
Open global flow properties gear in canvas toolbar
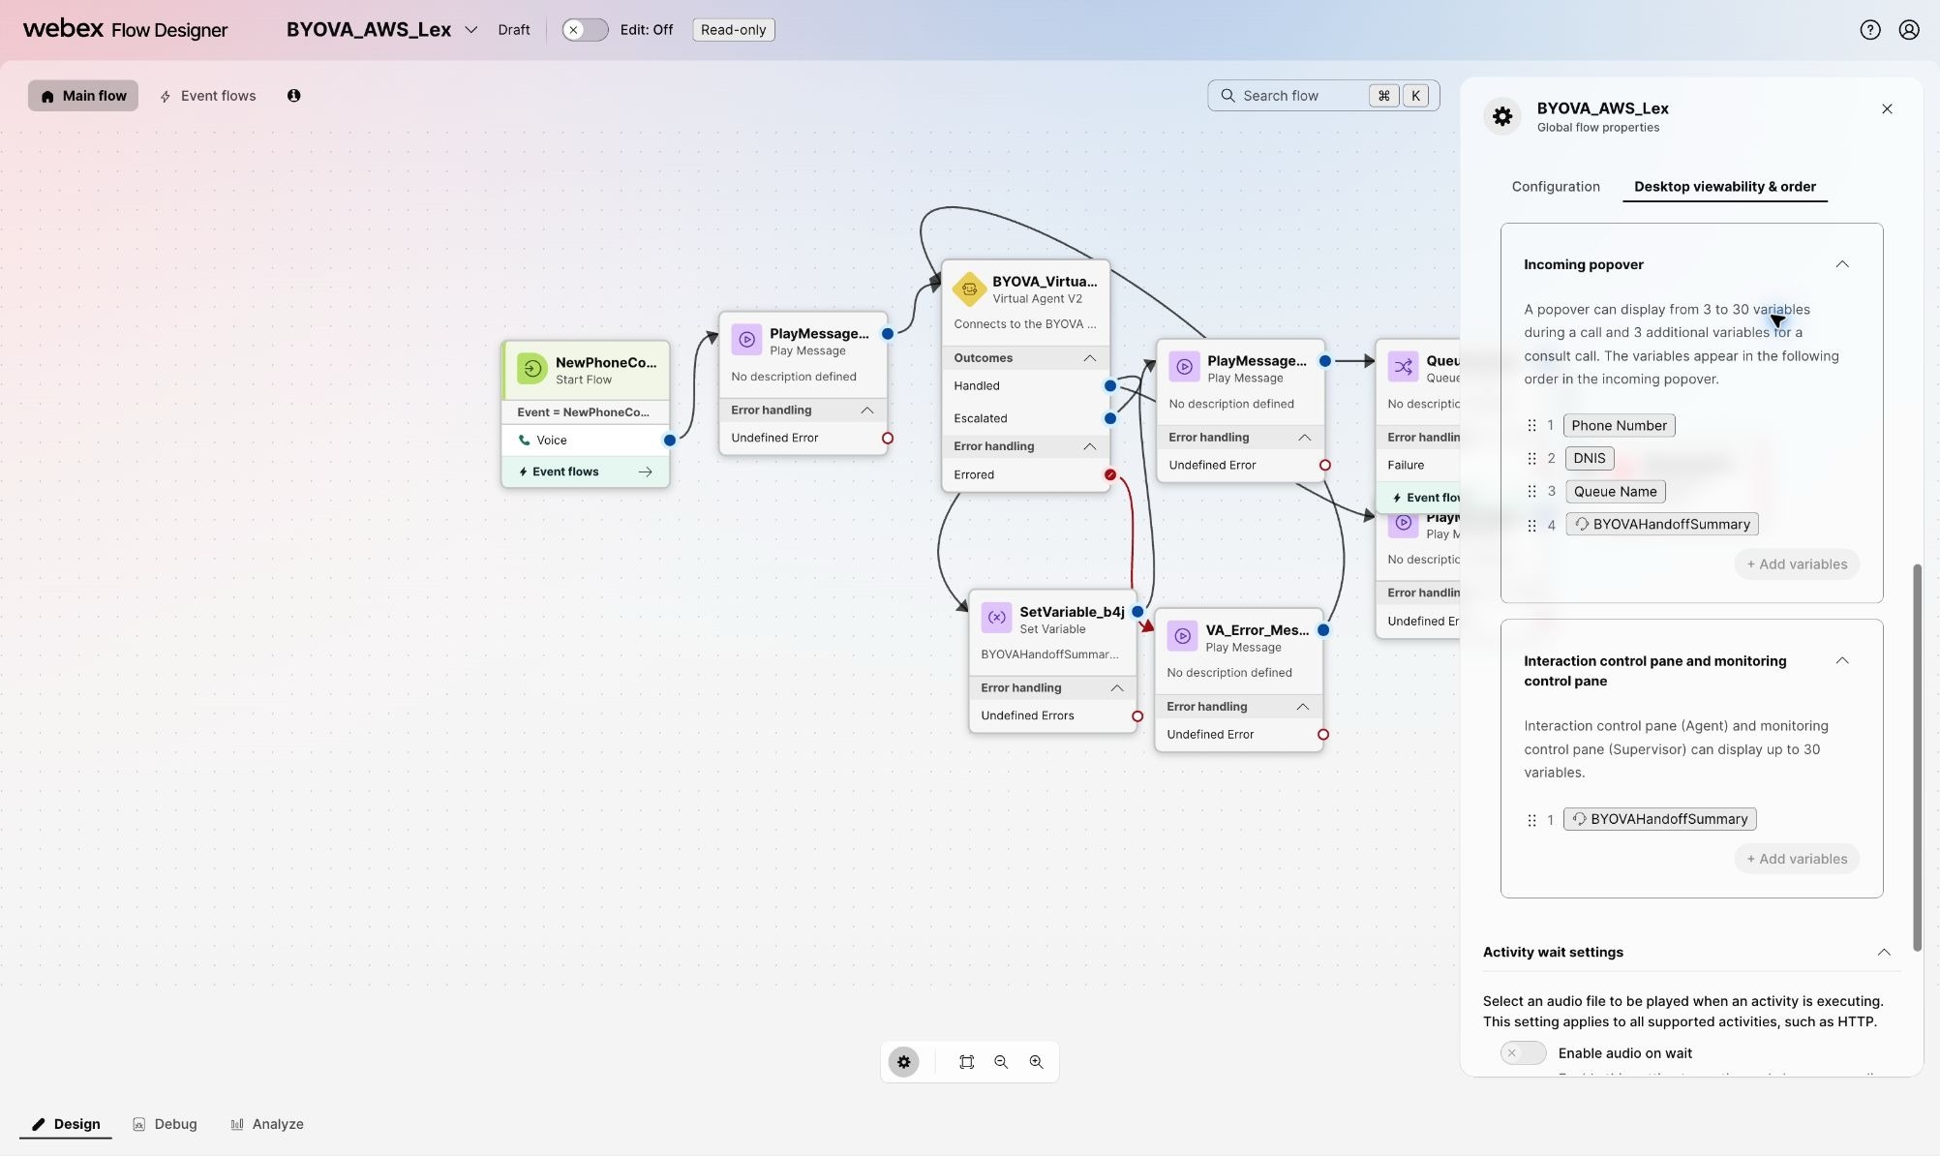click(903, 1062)
